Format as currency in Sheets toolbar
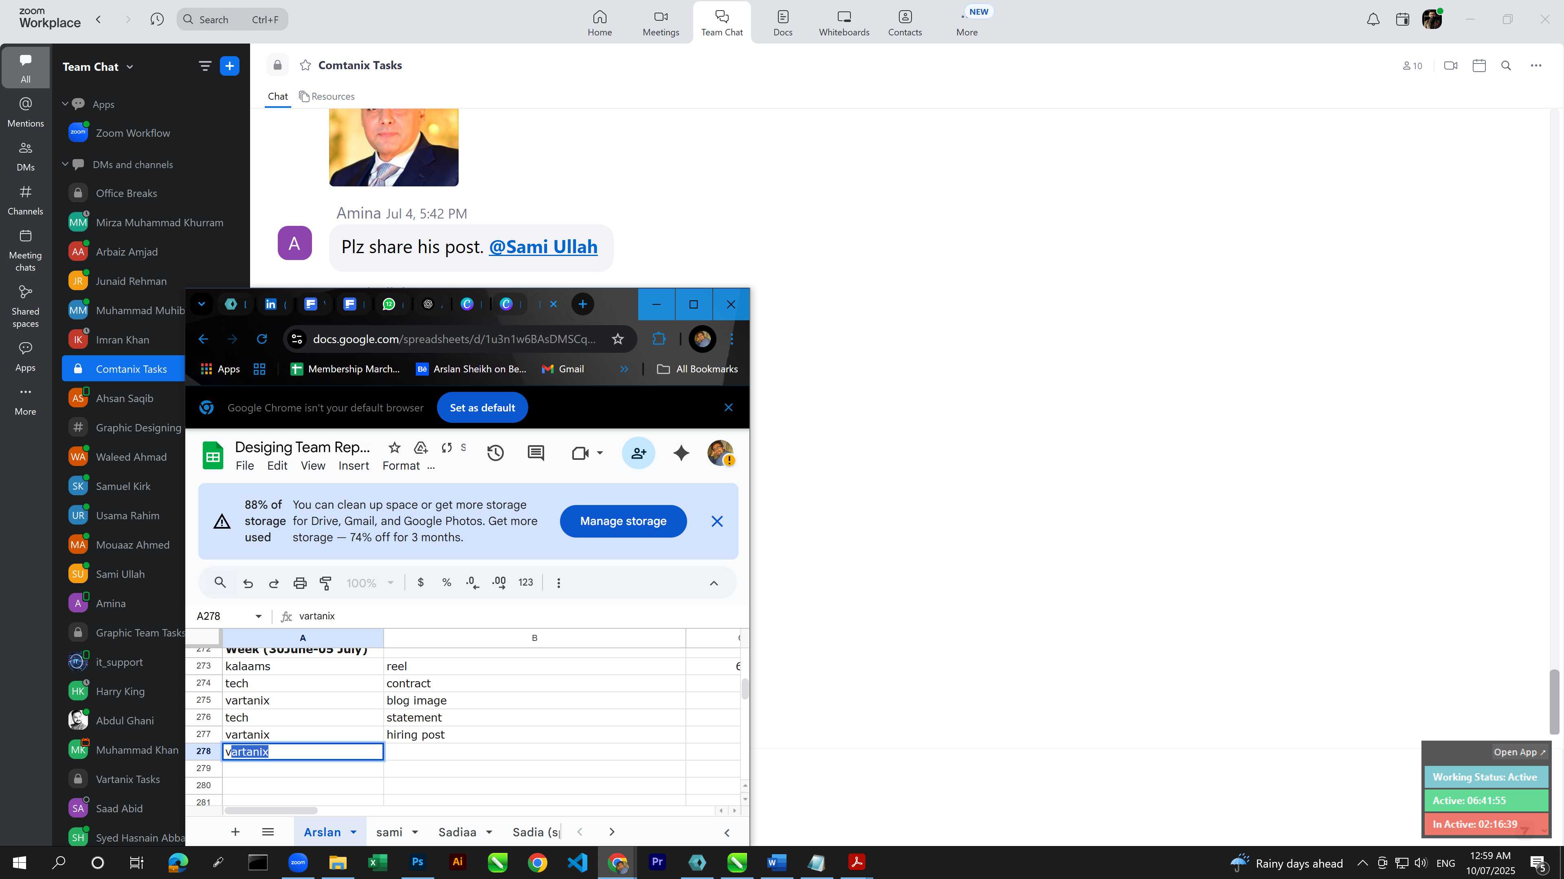This screenshot has width=1564, height=879. coord(420,582)
